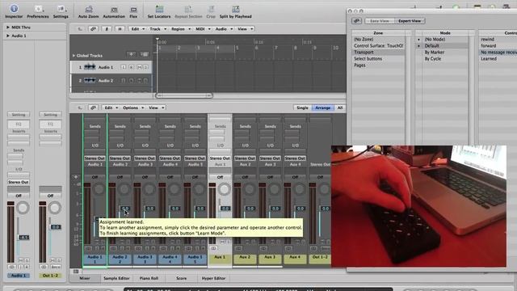
Task: Open the Inspector from the toolbar
Action: tap(14, 11)
